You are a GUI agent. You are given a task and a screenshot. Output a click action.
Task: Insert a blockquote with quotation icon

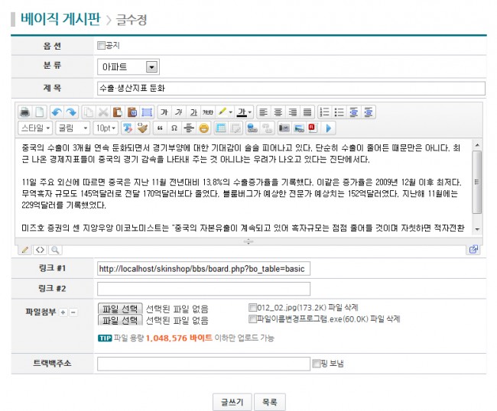coord(160,128)
